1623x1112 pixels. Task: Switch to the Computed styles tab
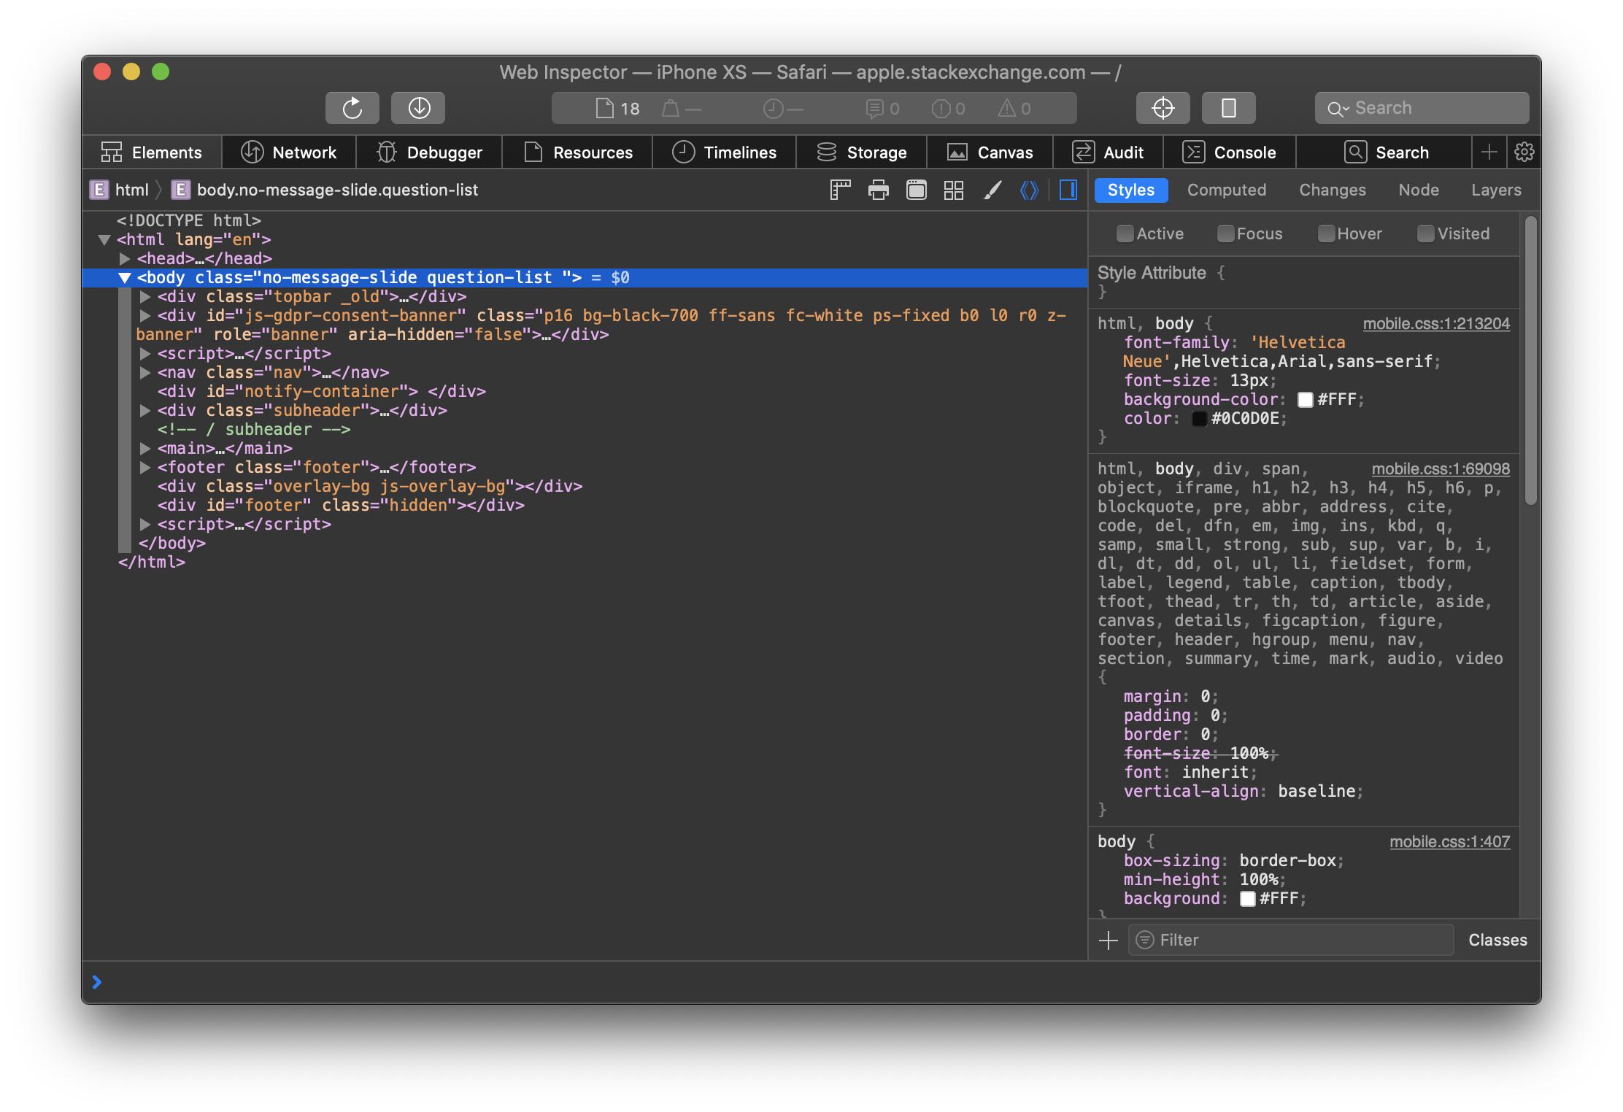tap(1227, 190)
